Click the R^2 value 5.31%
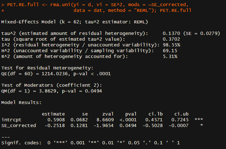This screenshot has height=149, width=226. pyautogui.click(x=170, y=56)
